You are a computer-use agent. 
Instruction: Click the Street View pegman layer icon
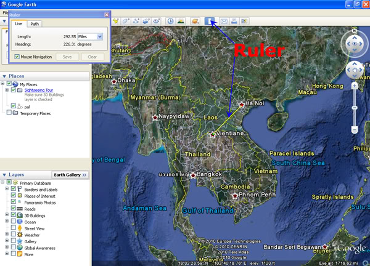20,228
